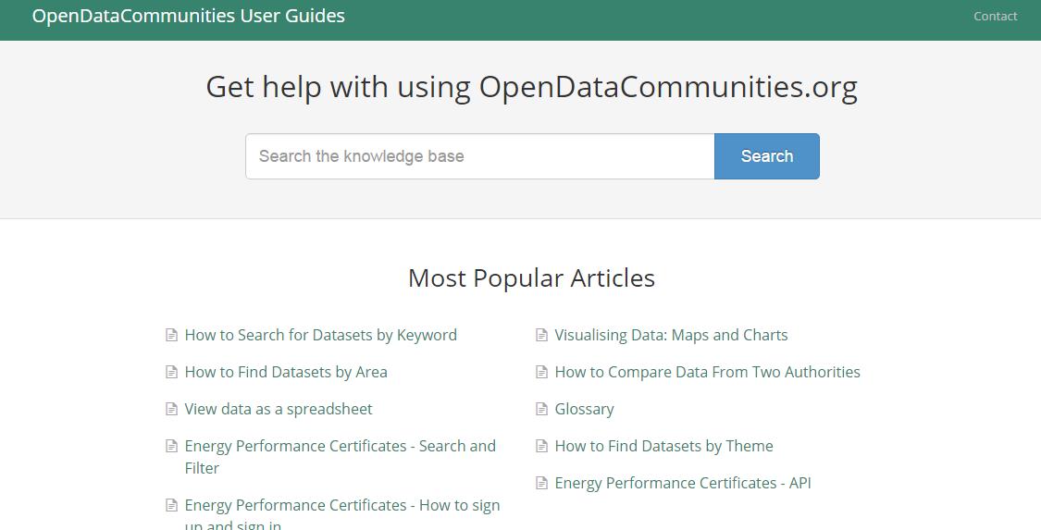Click the Get help with using OpenDataCommunities.org heading

(531, 87)
